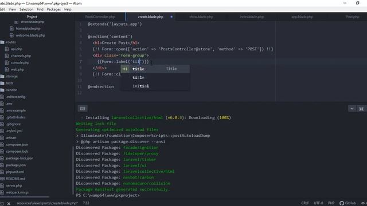Switch to Post.php tab
This screenshot has height=206, width=367.
[x=353, y=17]
